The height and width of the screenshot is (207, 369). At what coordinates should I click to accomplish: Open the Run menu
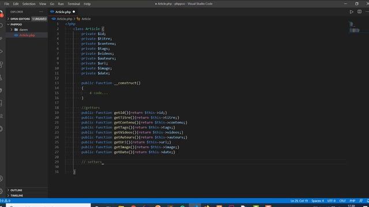tap(61, 4)
